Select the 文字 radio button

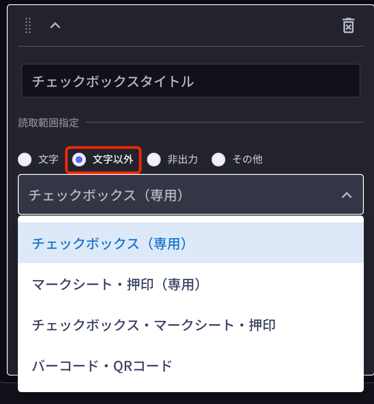pyautogui.click(x=25, y=160)
